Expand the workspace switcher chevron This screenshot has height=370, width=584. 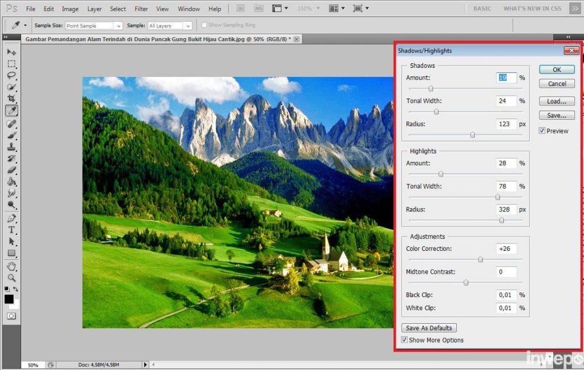tap(574, 9)
